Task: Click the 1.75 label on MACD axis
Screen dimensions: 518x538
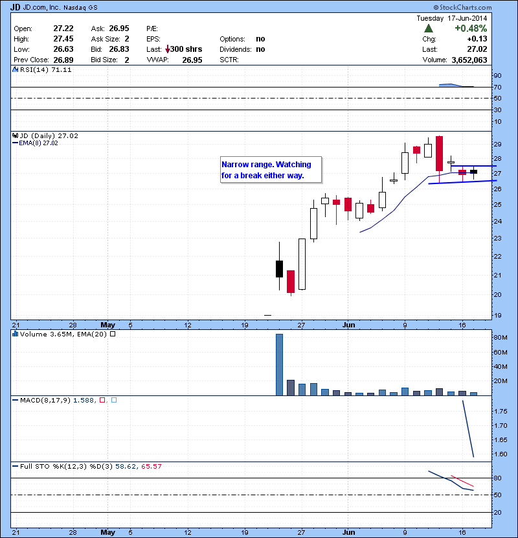Action: tap(501, 411)
